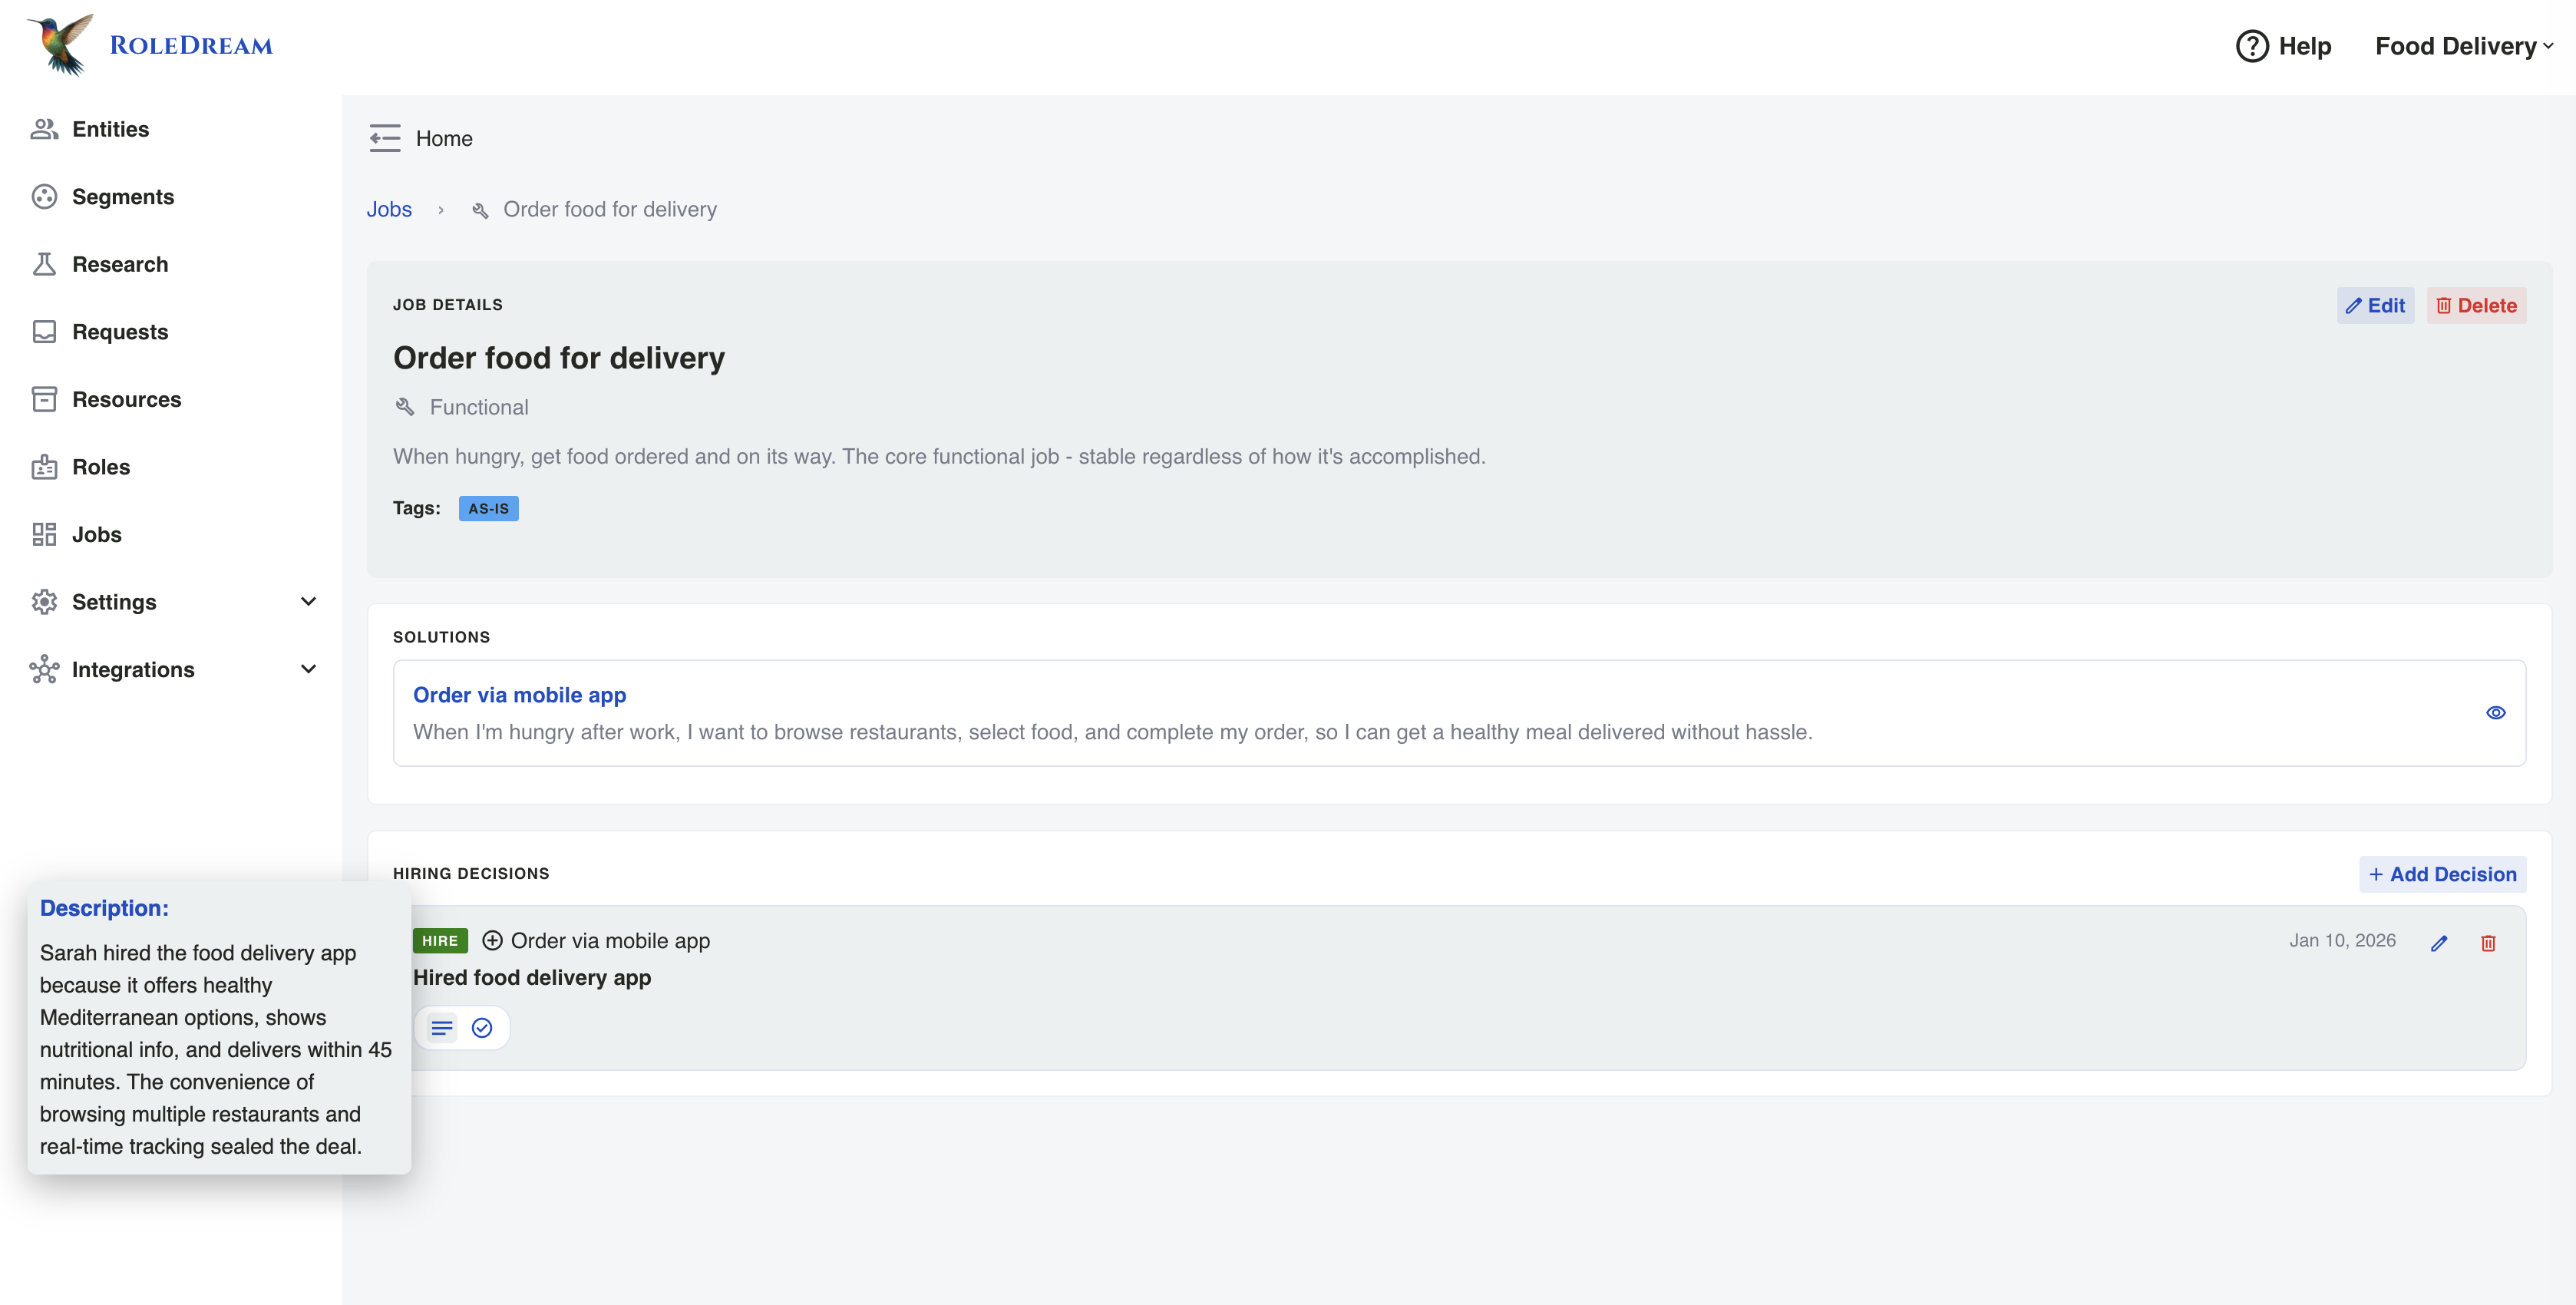Click the Add Decision button
This screenshot has width=2576, height=1305.
click(x=2443, y=873)
